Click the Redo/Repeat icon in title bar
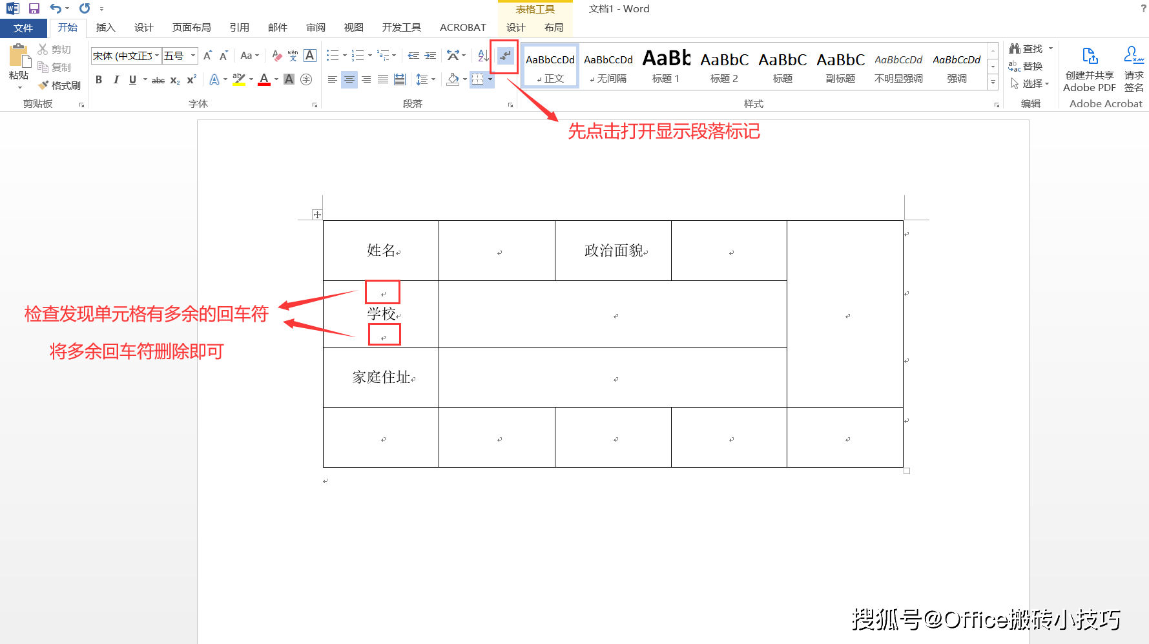This screenshot has height=644, width=1149. [85, 8]
